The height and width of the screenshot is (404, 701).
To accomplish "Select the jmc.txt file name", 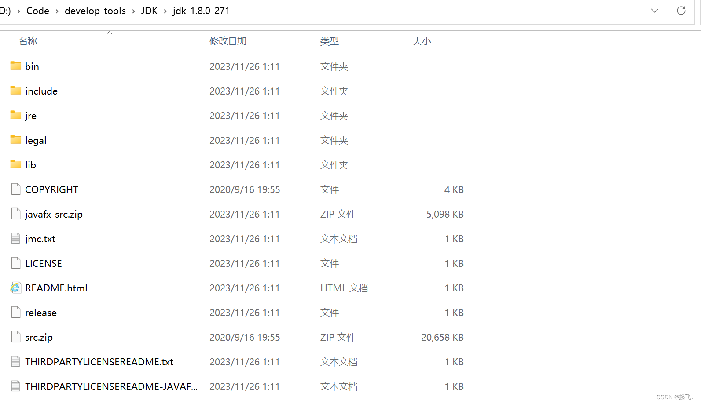I will 40,239.
